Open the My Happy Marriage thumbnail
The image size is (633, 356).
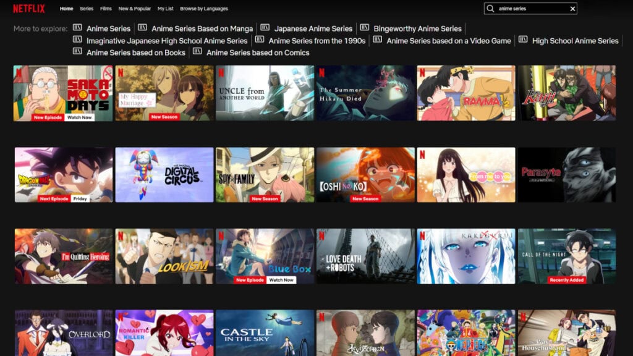pyautogui.click(x=164, y=93)
